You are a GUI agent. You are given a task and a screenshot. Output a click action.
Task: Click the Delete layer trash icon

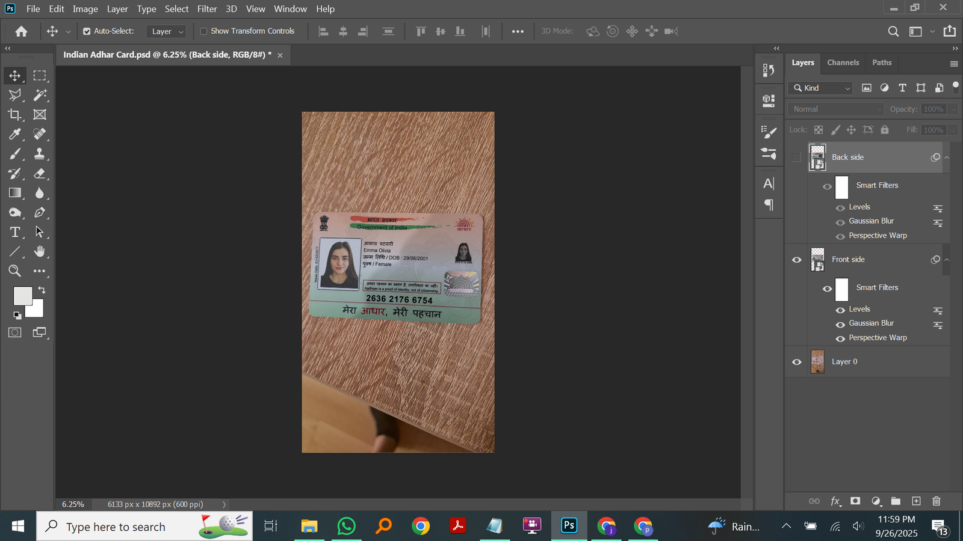point(936,501)
